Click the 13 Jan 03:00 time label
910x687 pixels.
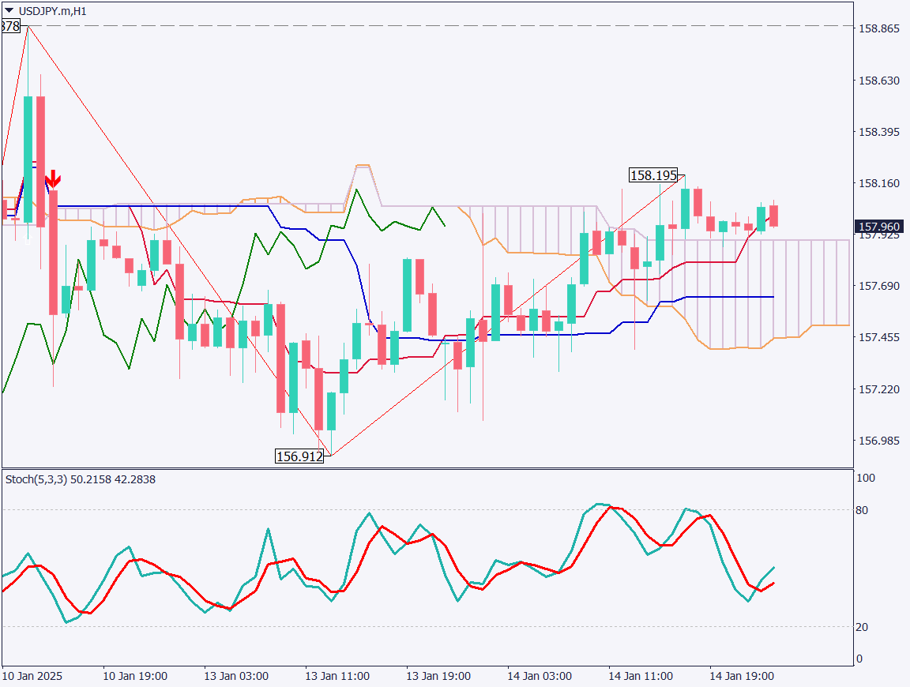(237, 677)
